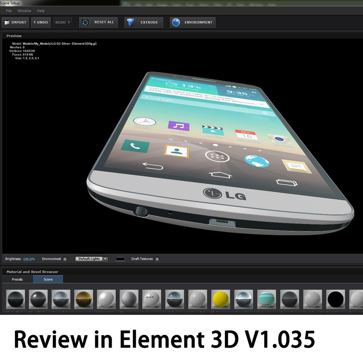Click the black background color swatch
The width and height of the screenshot is (363, 363).
120,258
